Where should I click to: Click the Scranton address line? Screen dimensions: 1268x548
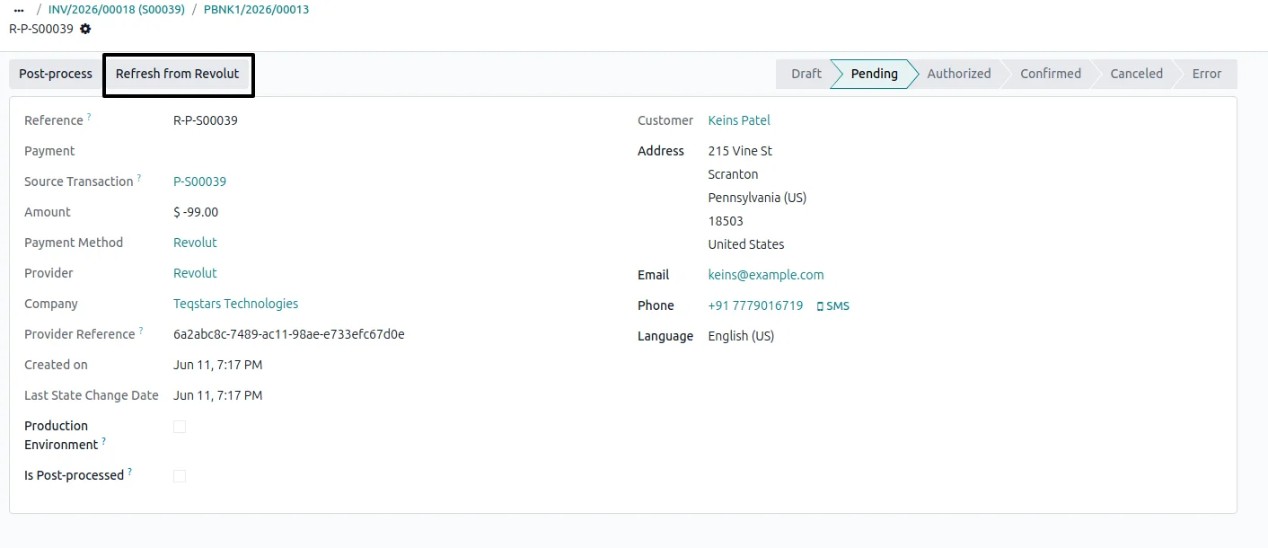coord(733,174)
